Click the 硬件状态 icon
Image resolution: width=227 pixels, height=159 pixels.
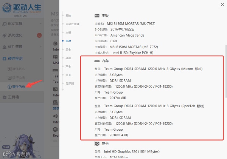pos(9,69)
